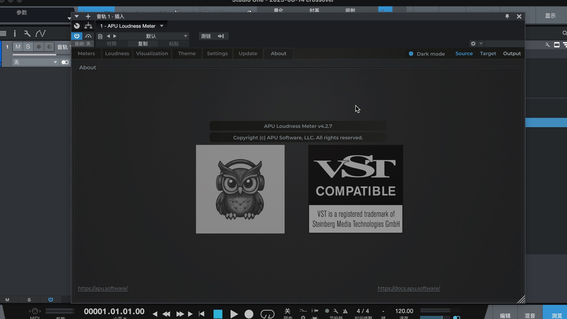
Task: Click the 00001.01.01.00 position display
Action: [114, 311]
